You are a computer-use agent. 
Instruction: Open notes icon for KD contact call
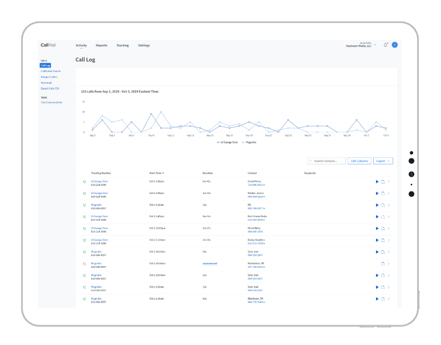[x=383, y=205]
